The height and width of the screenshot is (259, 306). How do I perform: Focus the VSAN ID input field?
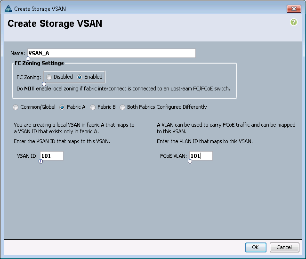[52, 156]
